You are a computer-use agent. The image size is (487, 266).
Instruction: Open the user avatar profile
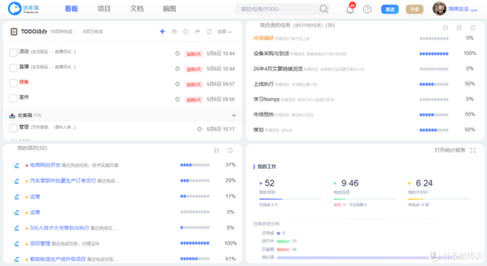(x=439, y=9)
